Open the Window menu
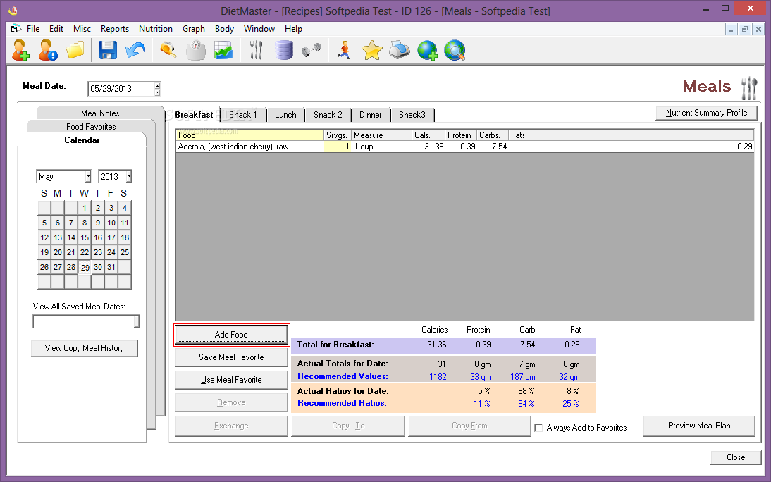This screenshot has width=771, height=482. click(259, 28)
